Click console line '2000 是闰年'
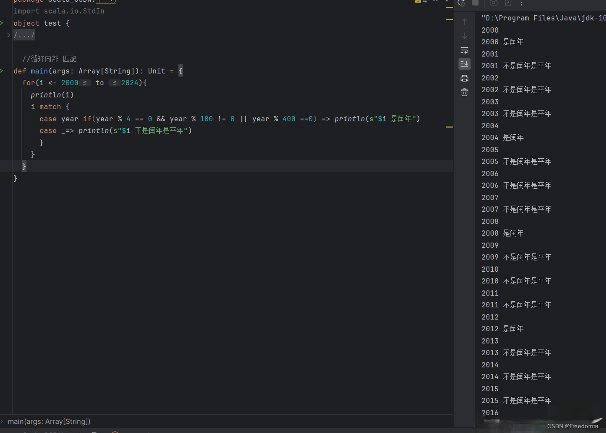 point(502,42)
